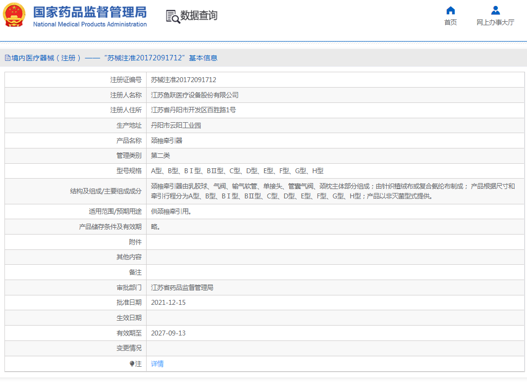The image size is (527, 383).
Task: Click the 数据查询 heading text
Action: (199, 15)
